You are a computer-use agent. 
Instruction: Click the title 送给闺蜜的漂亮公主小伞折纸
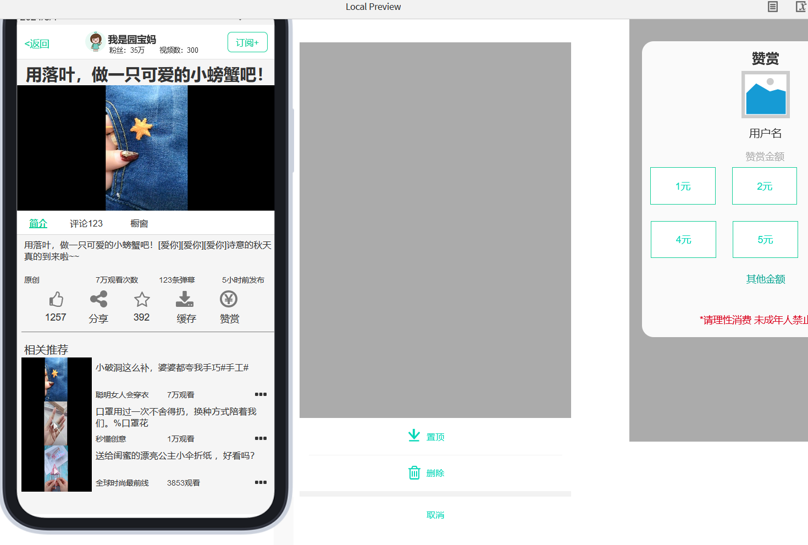tap(175, 455)
